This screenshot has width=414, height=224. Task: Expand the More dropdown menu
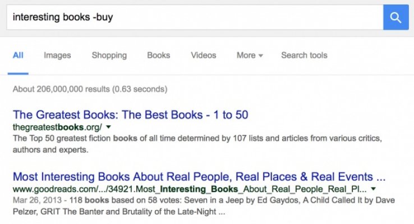tap(250, 55)
